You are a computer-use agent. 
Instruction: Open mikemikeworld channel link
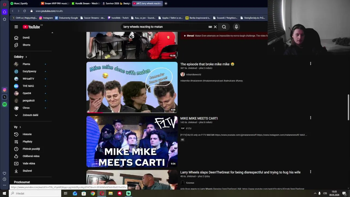coord(193,74)
